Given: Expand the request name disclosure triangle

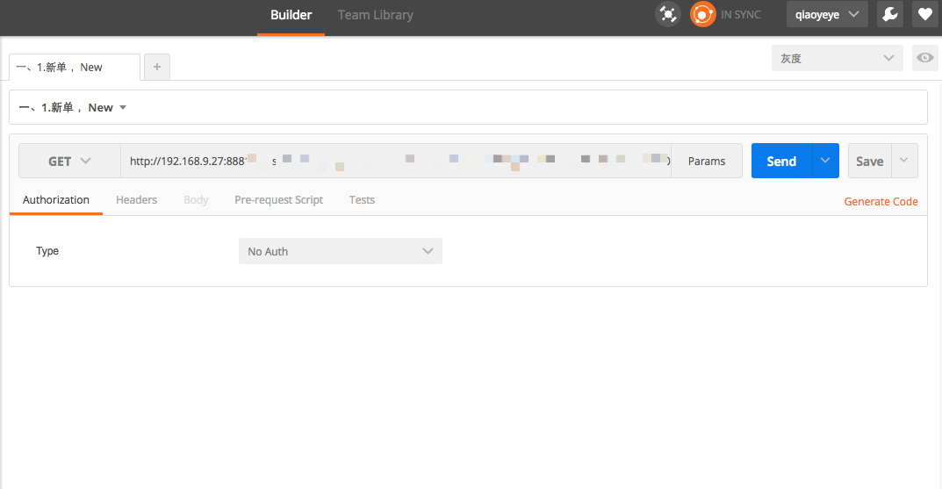Looking at the screenshot, I should point(123,107).
